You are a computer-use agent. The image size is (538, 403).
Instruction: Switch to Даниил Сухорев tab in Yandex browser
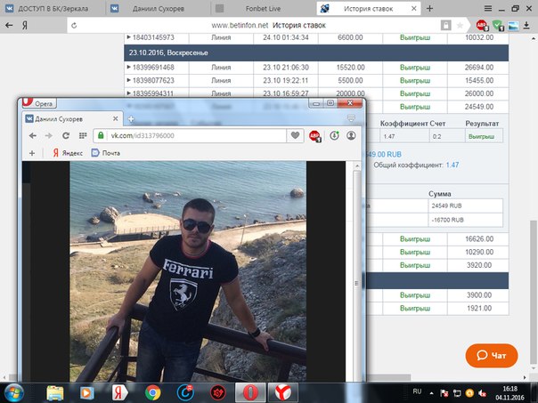(157, 9)
